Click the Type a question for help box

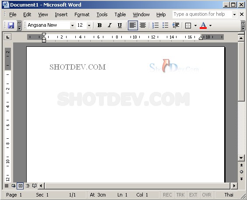coord(202,14)
